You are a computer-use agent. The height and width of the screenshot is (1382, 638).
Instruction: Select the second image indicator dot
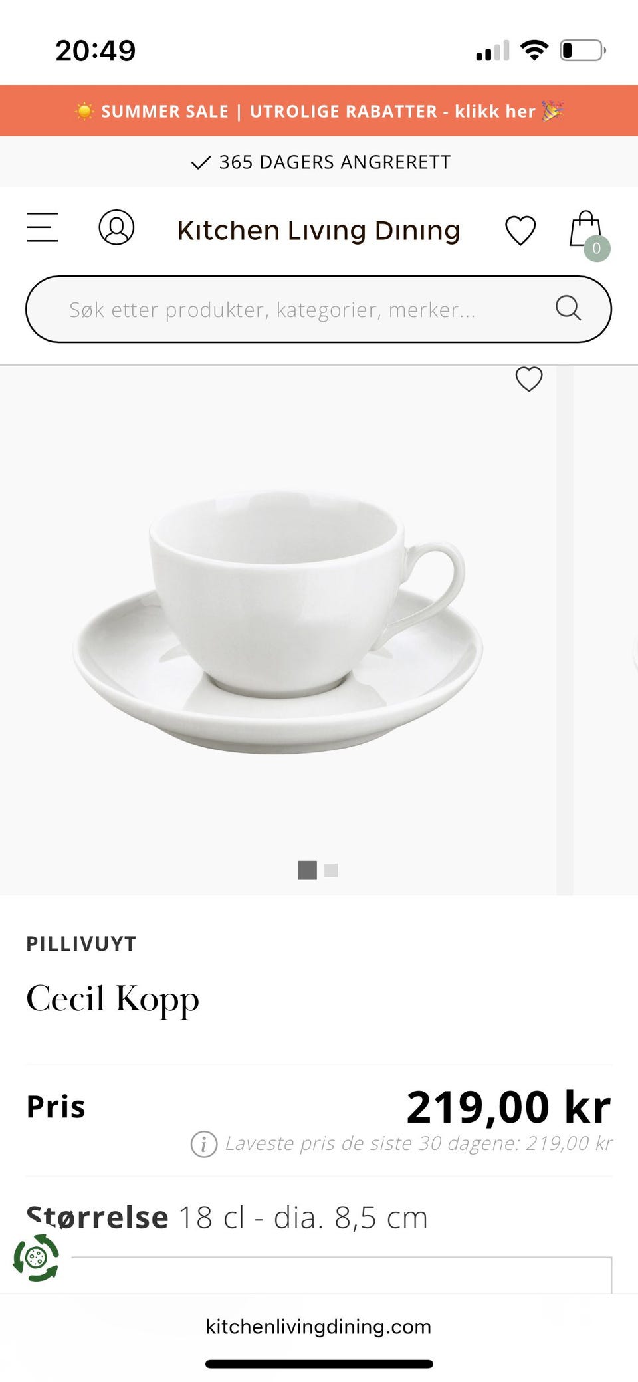point(331,870)
